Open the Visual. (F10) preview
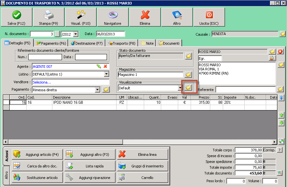Image resolution: width=287 pixels, height=187 pixels. click(x=81, y=17)
